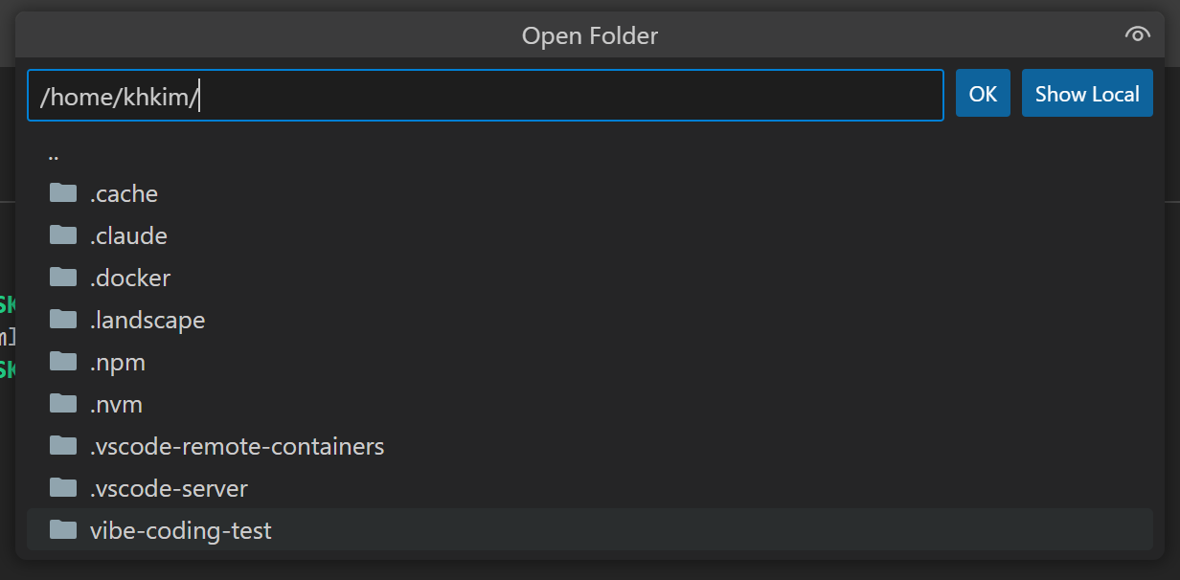This screenshot has height=580, width=1180.
Task: Click the .nvm folder icon
Action: [x=63, y=404]
